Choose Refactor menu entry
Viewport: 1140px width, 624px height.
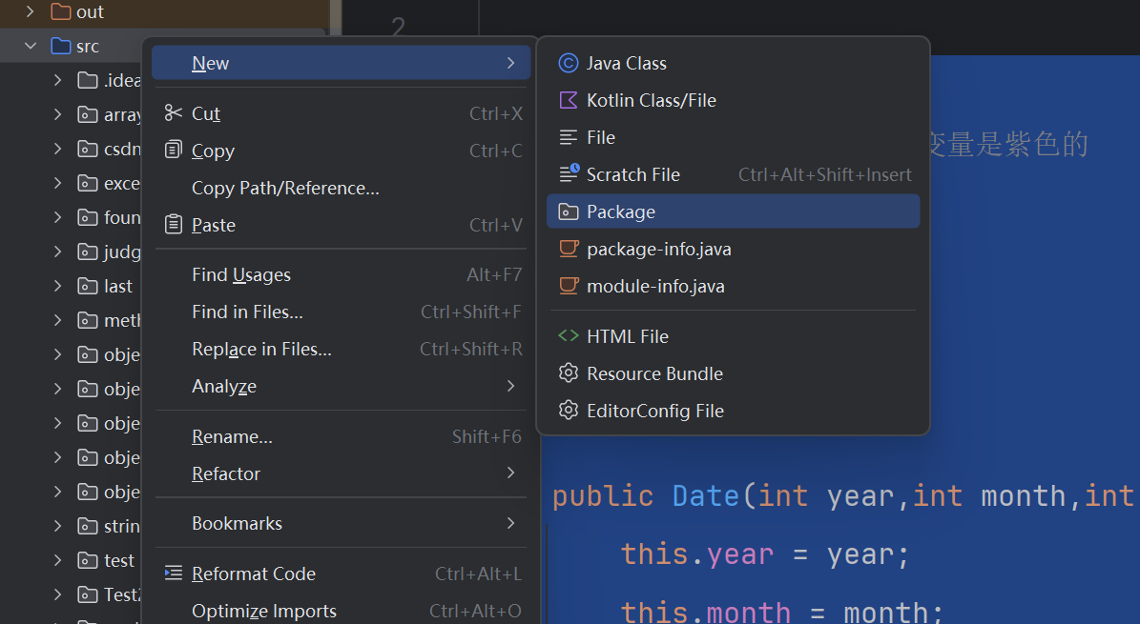tap(341, 473)
